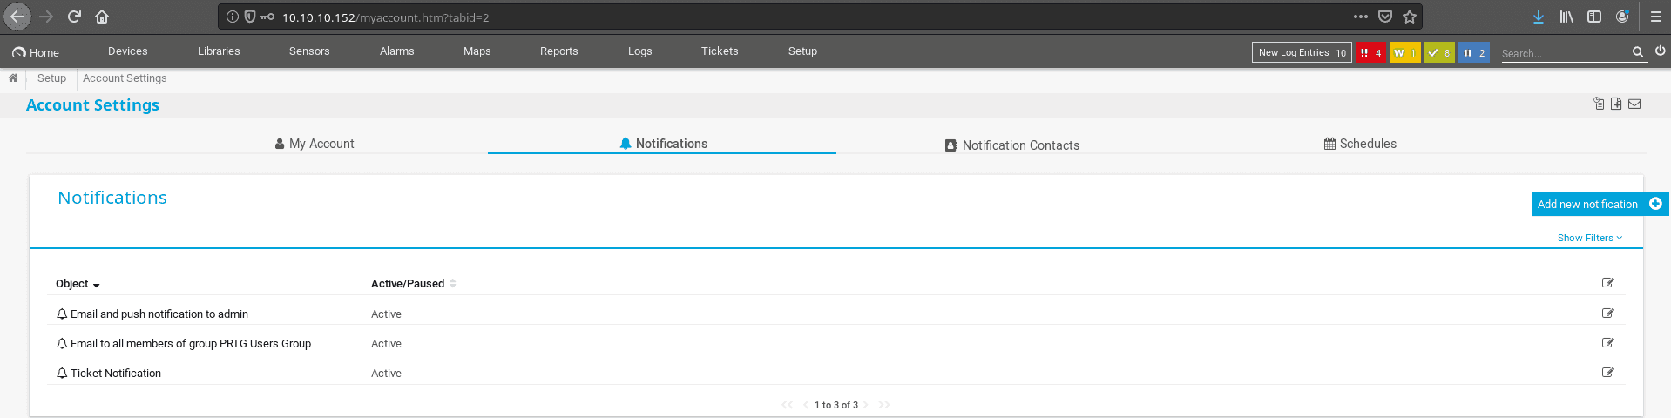
Task: Click Active status of Ticket Notification
Action: (x=386, y=374)
